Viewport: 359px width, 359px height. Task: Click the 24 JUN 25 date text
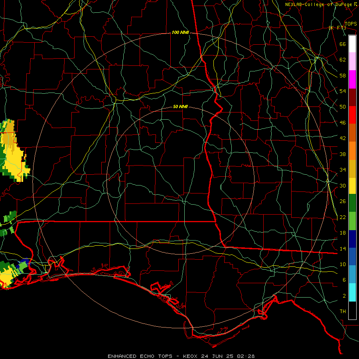[217, 356]
